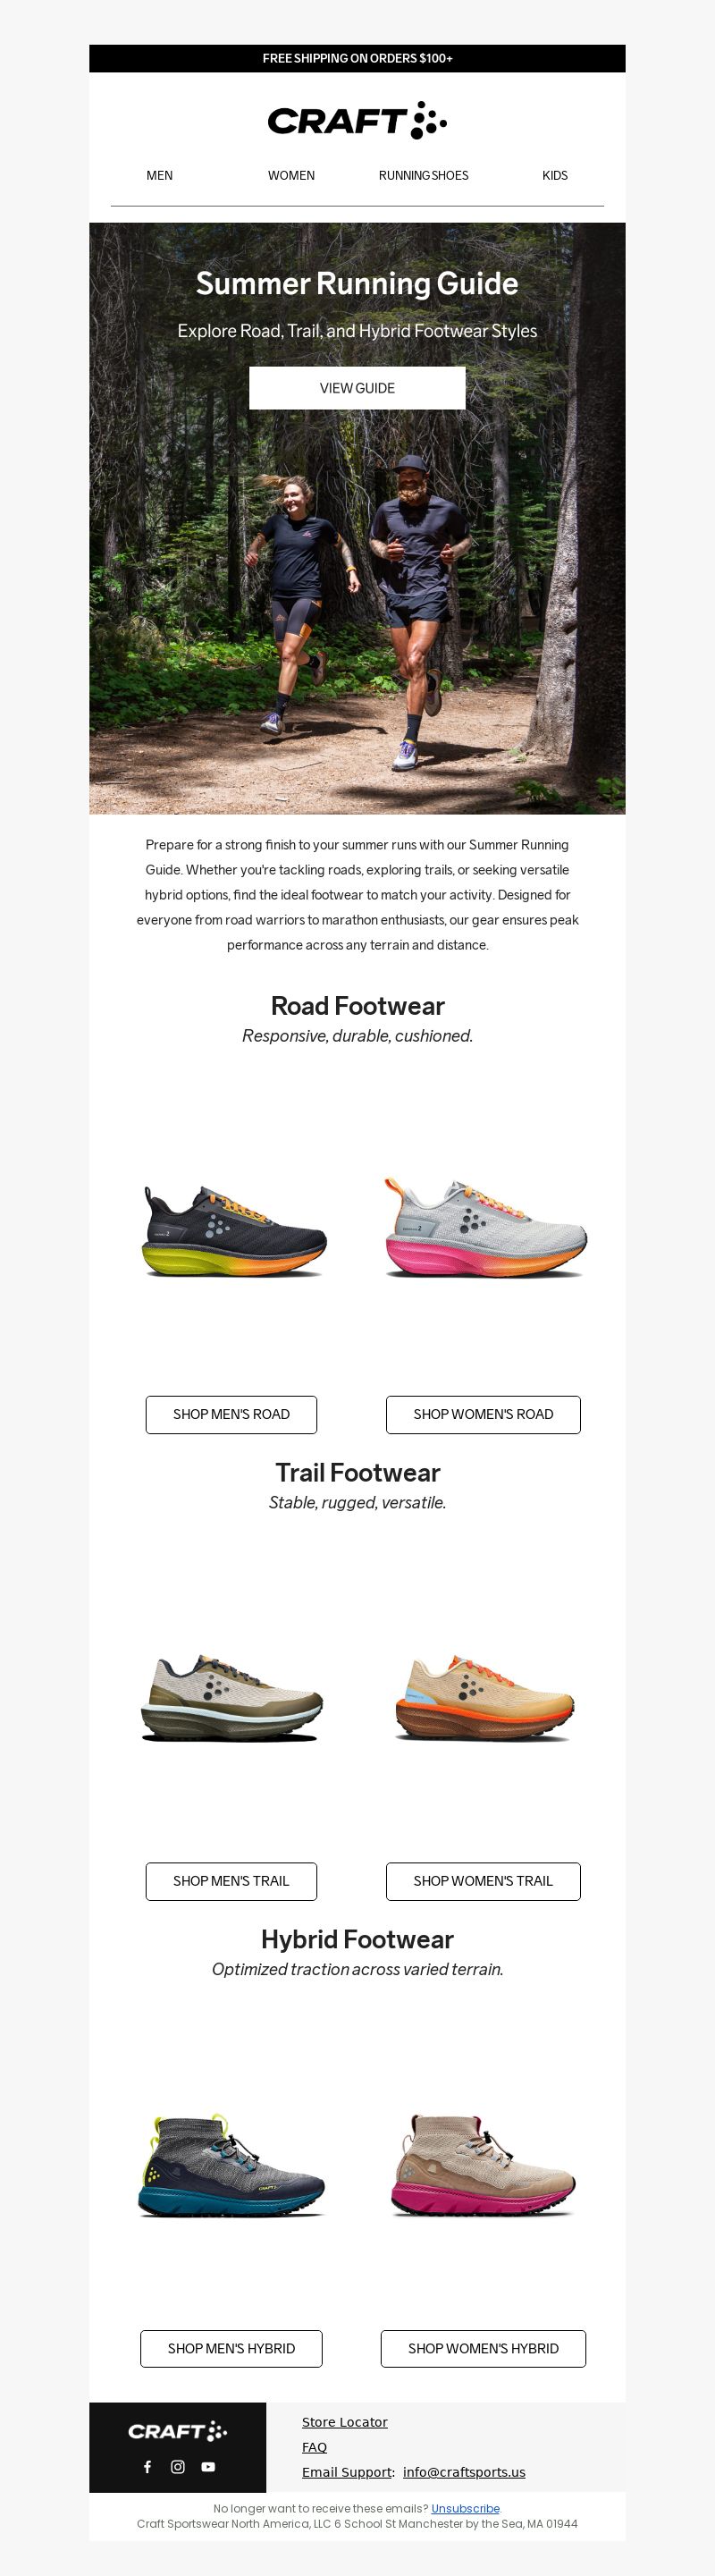Click the black men's road shoe image
715x2576 pixels.
[x=234, y=1231]
